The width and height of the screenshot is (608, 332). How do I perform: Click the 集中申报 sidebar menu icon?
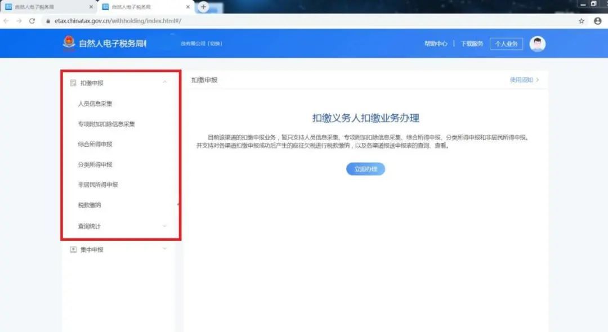[x=73, y=249]
